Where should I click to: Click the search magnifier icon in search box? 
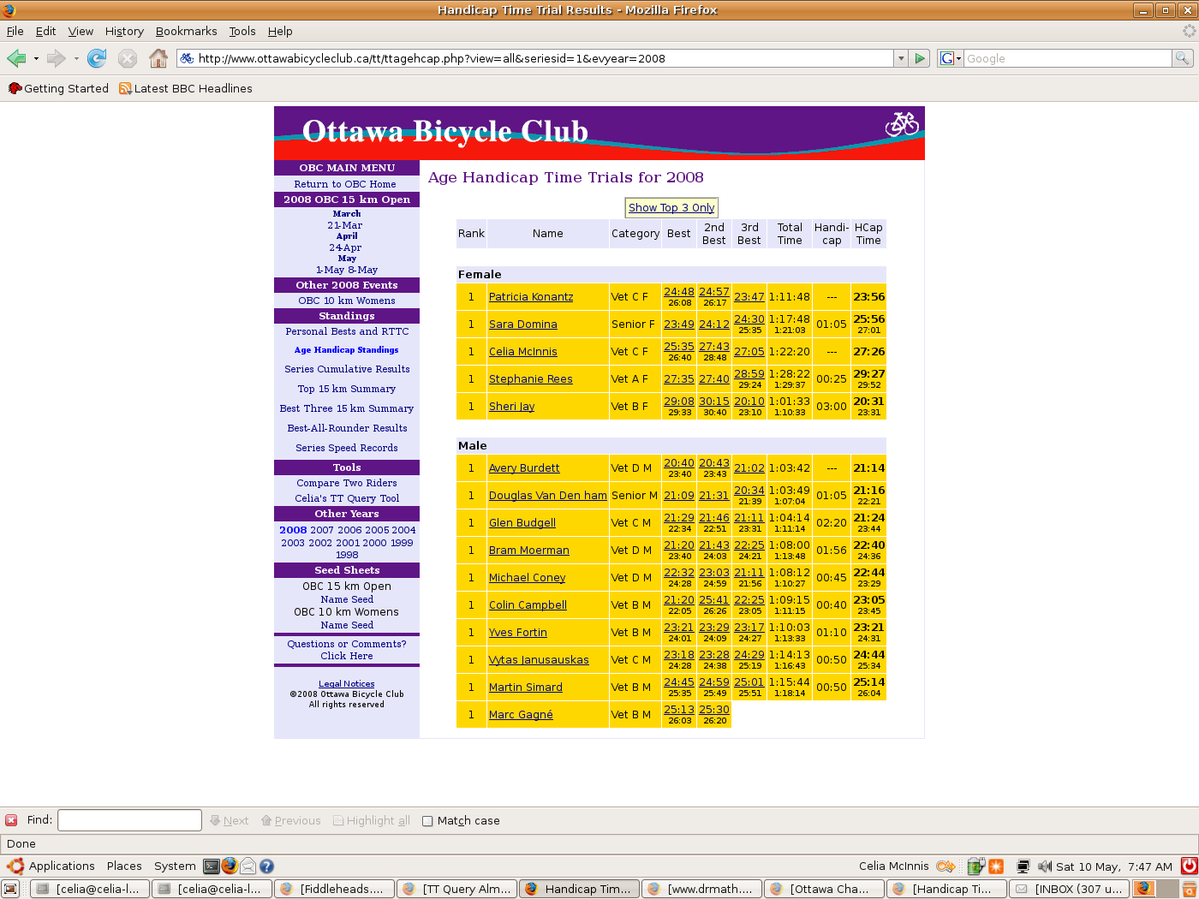pyautogui.click(x=1182, y=58)
